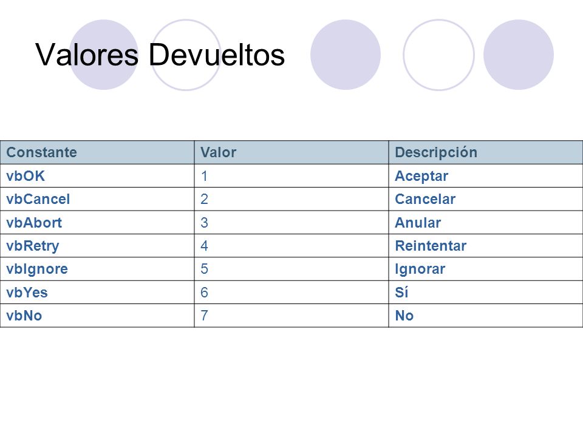Click the vbCancel constant cell
This screenshot has width=583, height=437.
pos(97,199)
